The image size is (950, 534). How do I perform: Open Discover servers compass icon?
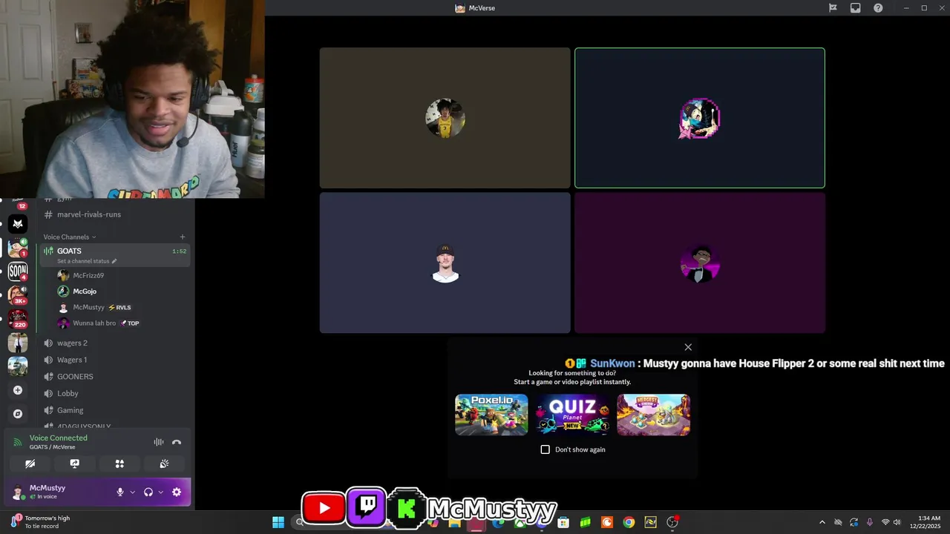[18, 414]
